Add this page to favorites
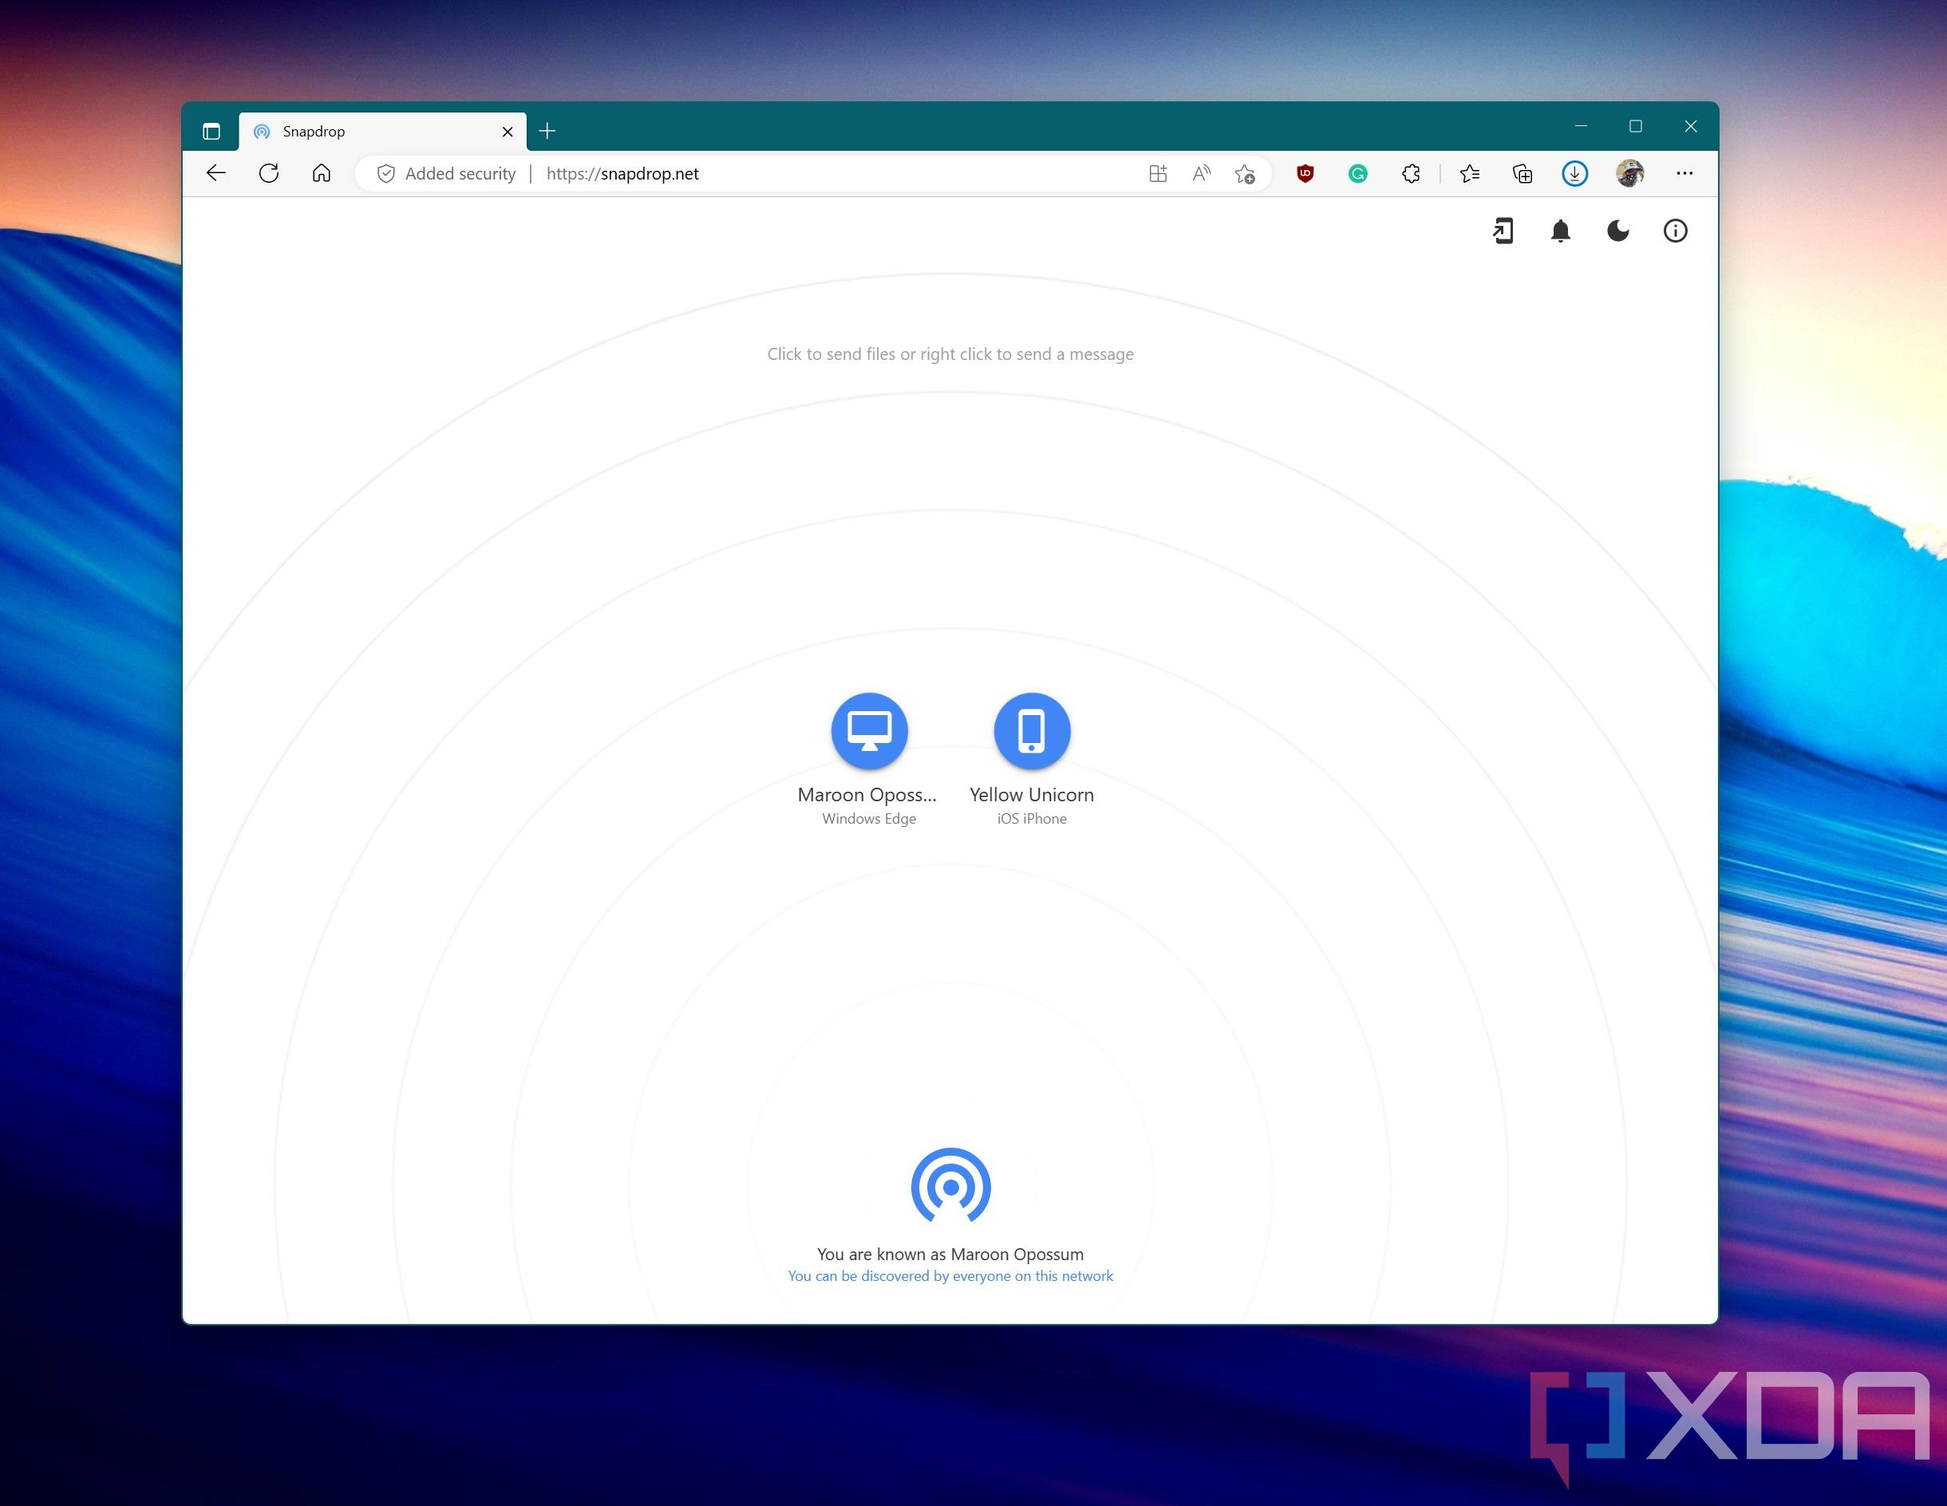Image resolution: width=1947 pixels, height=1506 pixels. pyautogui.click(x=1246, y=174)
